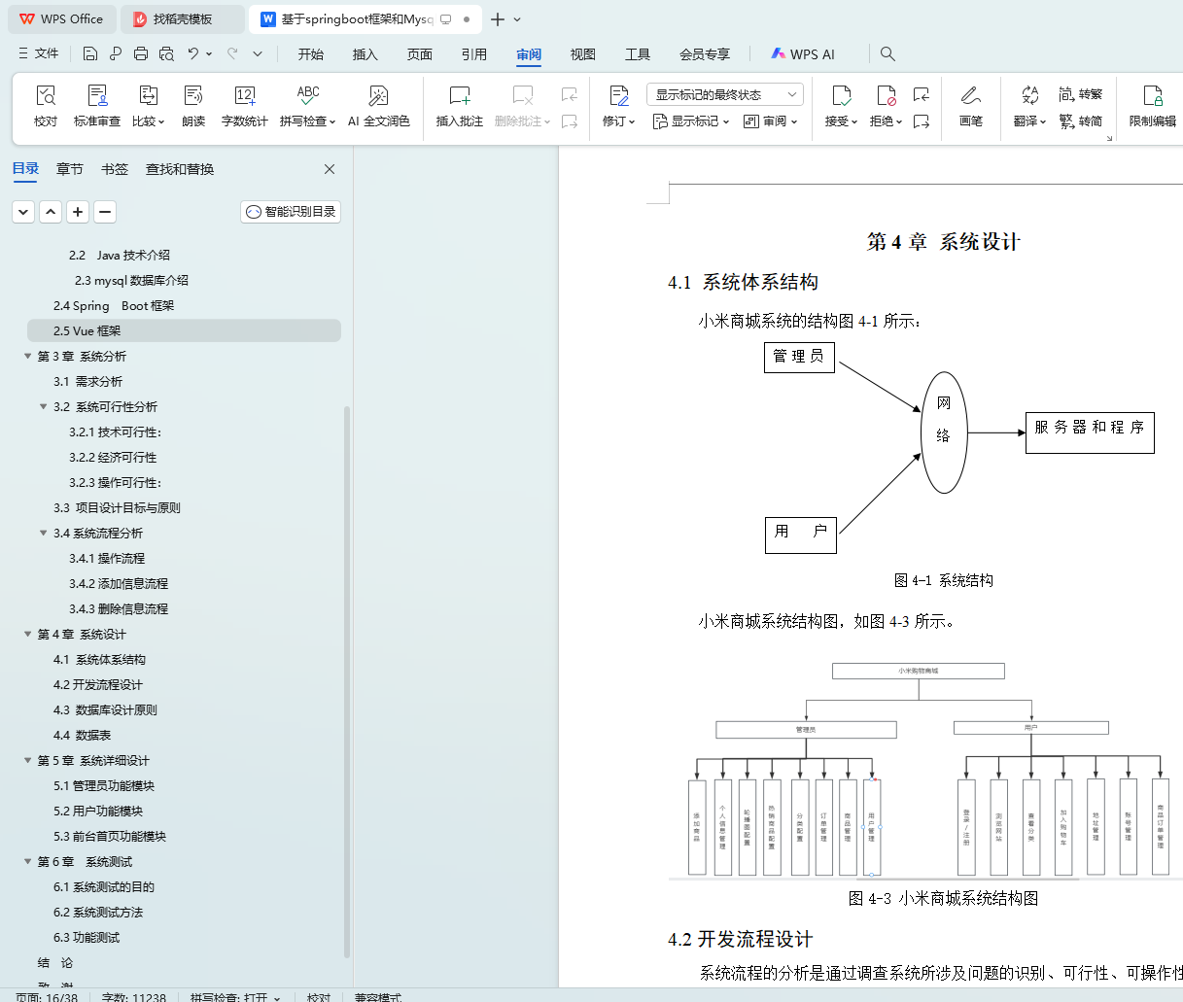Screen dimensions: 1183x1002
Task: Select the 小米商城系统结构图 diagram image
Action: click(925, 770)
